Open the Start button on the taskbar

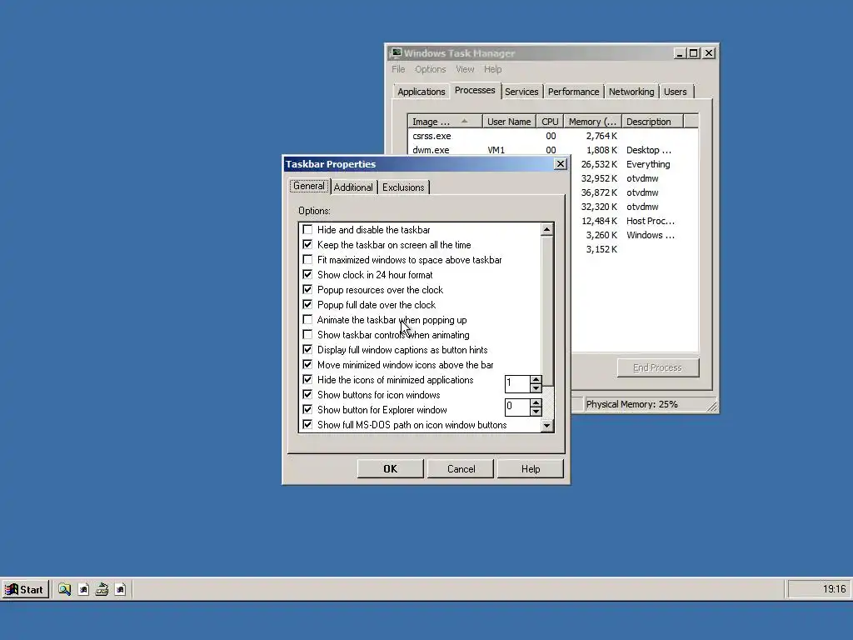(x=26, y=589)
